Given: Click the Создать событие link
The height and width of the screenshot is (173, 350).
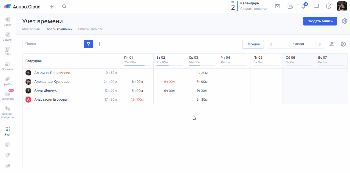Looking at the screenshot, I should point(254,9).
